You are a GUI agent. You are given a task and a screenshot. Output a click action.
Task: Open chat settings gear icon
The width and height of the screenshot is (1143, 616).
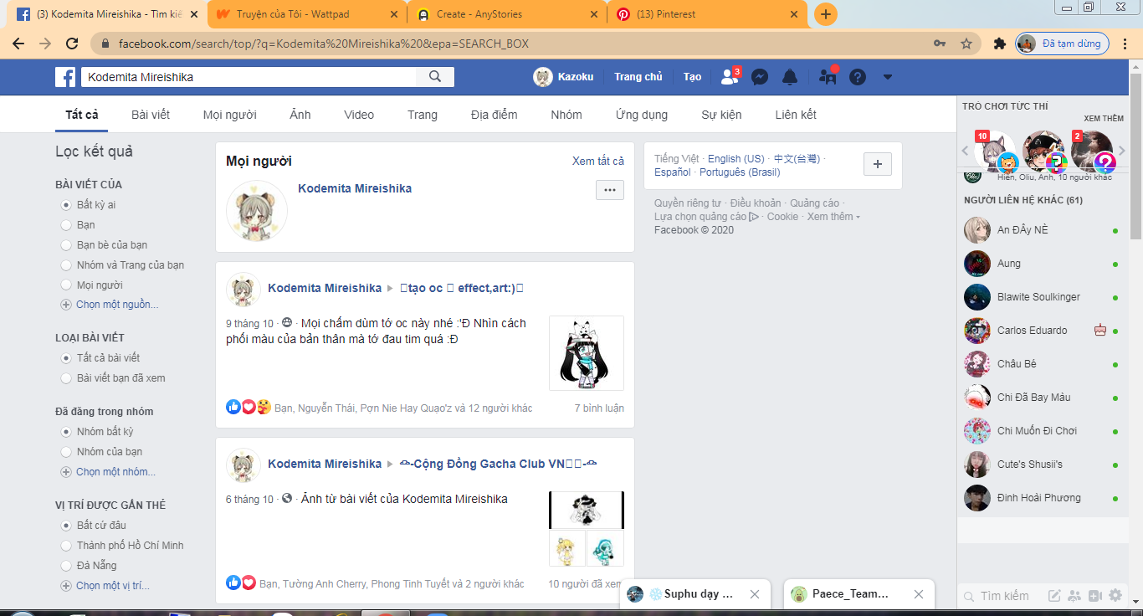point(1115,596)
